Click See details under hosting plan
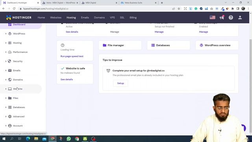The image size is (252, 142). click(x=72, y=32)
